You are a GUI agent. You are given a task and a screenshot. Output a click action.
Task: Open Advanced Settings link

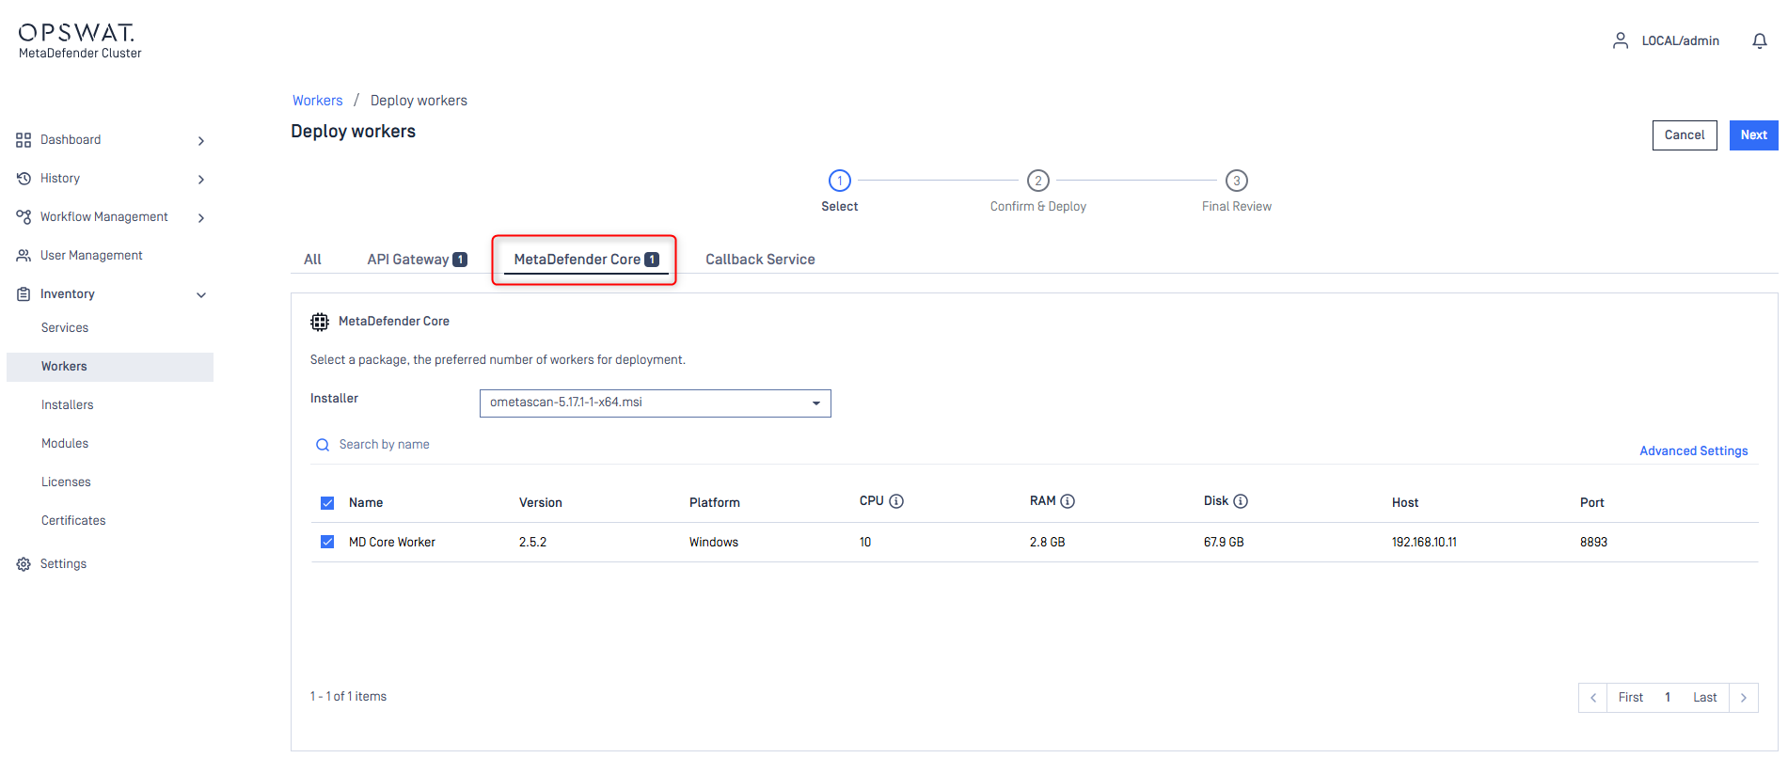1693,451
